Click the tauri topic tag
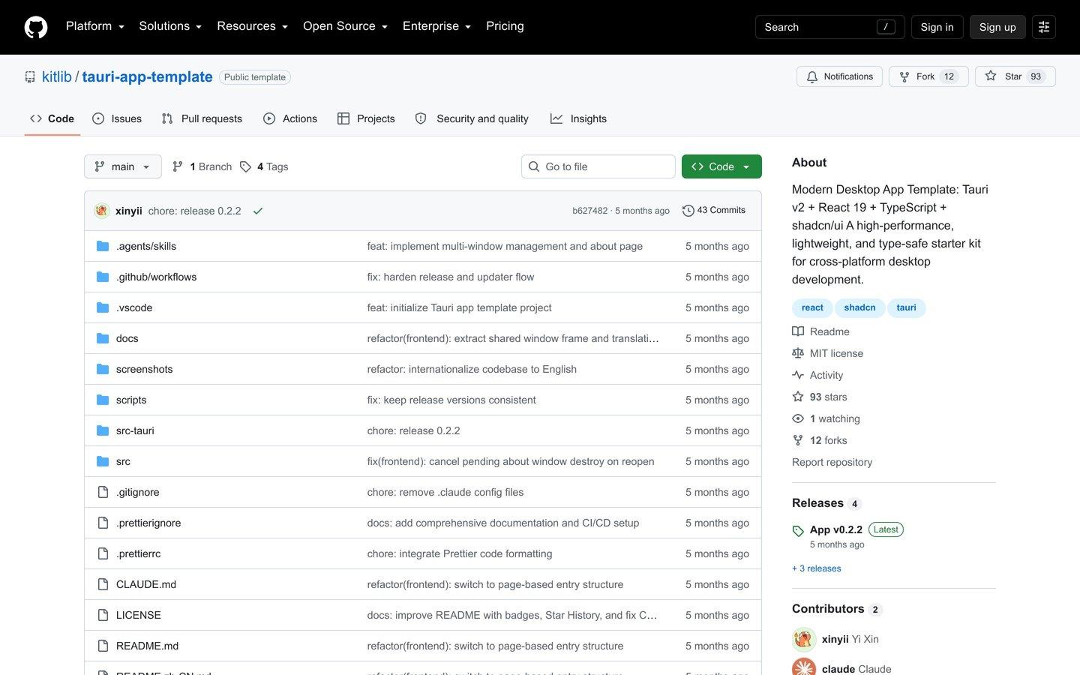Viewport: 1080px width, 675px height. [x=906, y=307]
